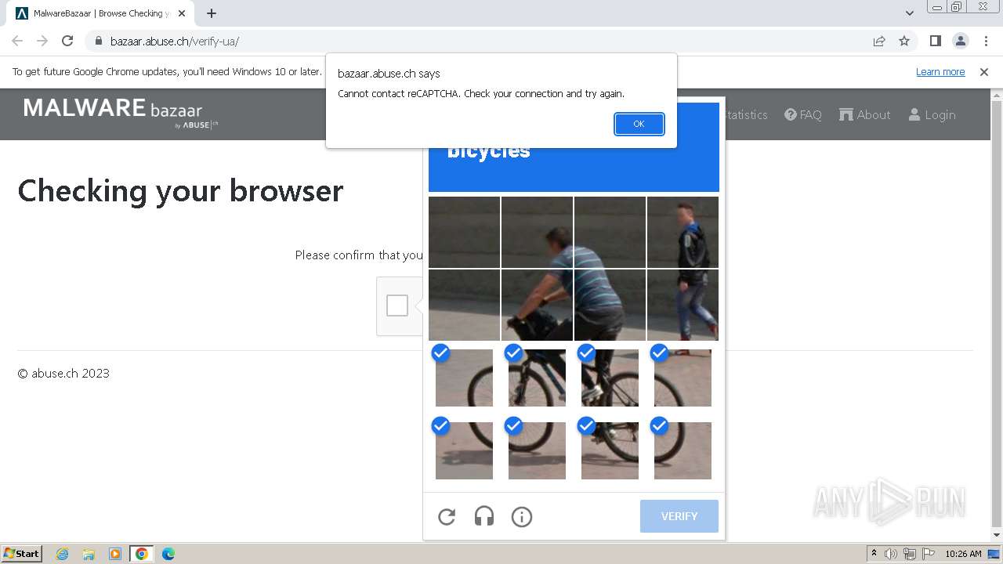View site information via the padlock icon
Image resolution: width=1003 pixels, height=564 pixels.
coord(98,41)
